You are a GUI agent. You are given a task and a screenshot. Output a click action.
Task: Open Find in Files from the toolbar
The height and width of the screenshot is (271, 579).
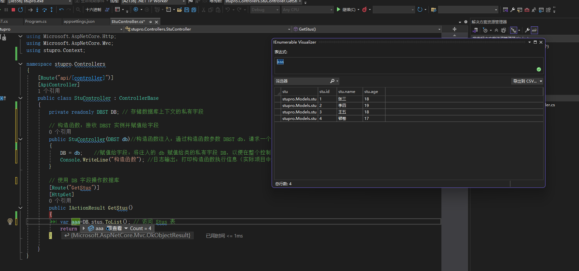[x=434, y=10]
